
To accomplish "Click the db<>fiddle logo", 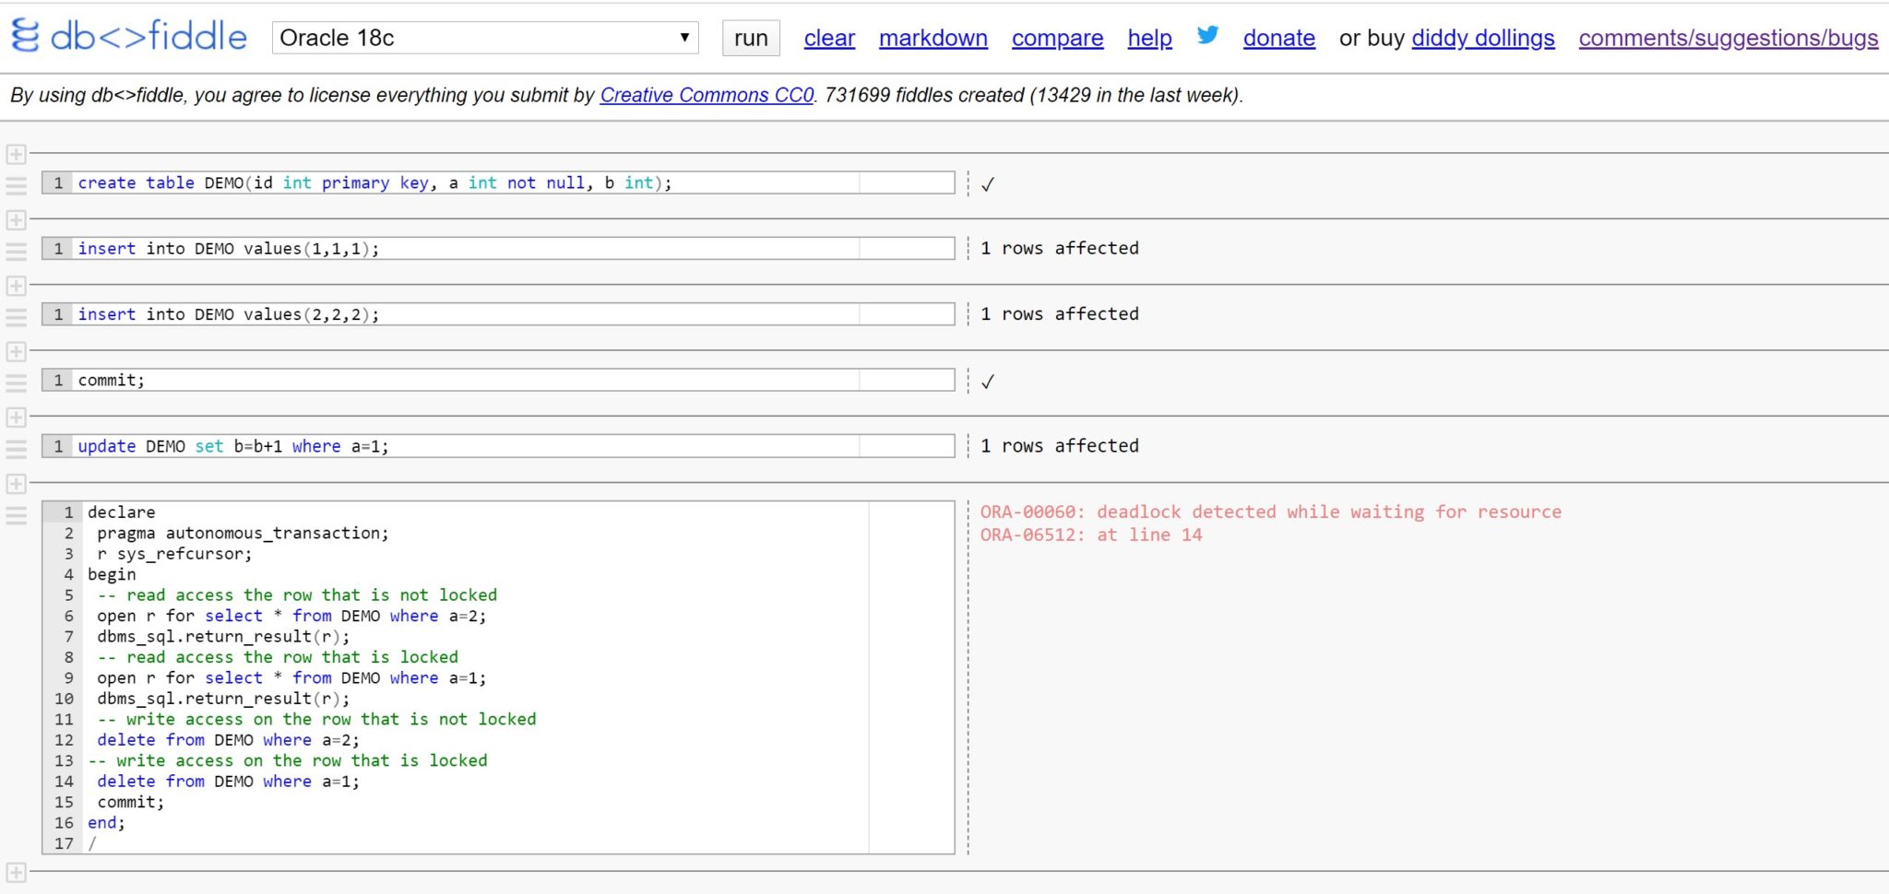I will (x=129, y=37).
